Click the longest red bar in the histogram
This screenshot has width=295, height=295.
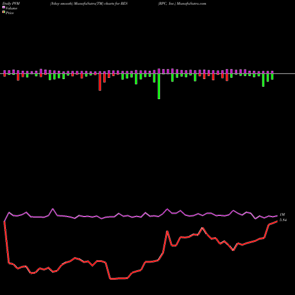100,82
